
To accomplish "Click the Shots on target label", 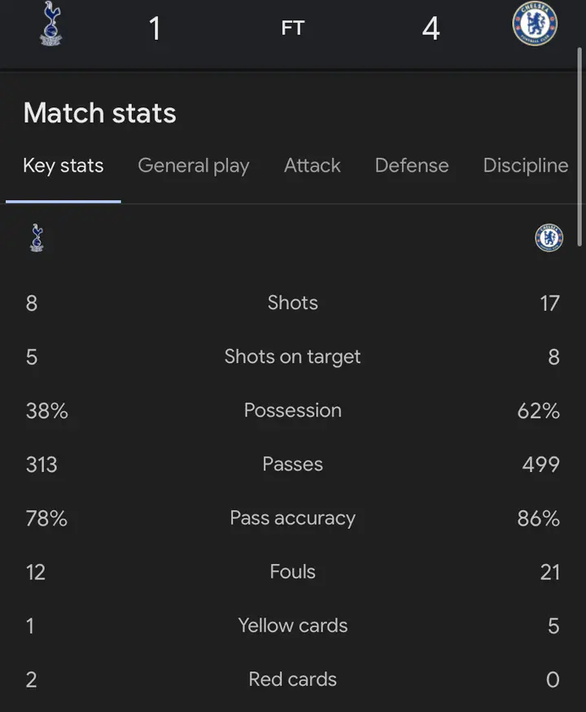I will [293, 356].
